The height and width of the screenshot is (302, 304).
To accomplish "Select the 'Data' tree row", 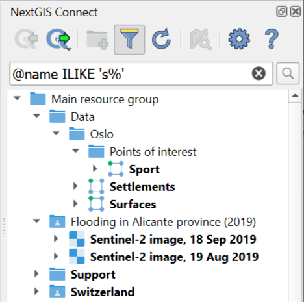I will 82,117.
